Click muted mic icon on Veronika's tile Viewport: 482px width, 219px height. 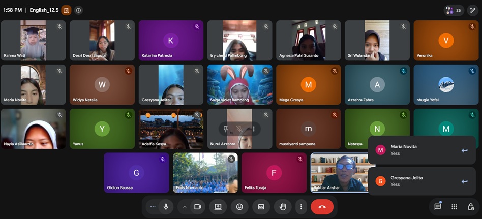point(472,27)
